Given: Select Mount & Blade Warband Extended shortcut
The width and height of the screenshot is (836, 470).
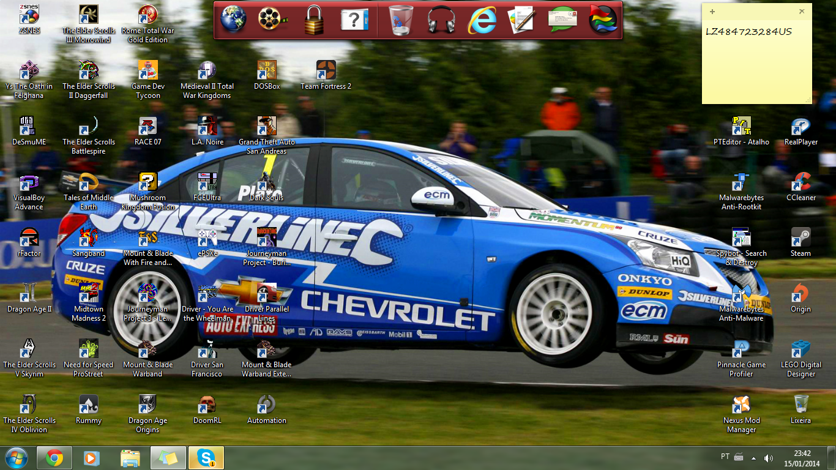Looking at the screenshot, I should coord(267,358).
